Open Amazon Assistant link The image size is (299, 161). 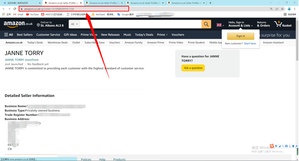[273, 43]
